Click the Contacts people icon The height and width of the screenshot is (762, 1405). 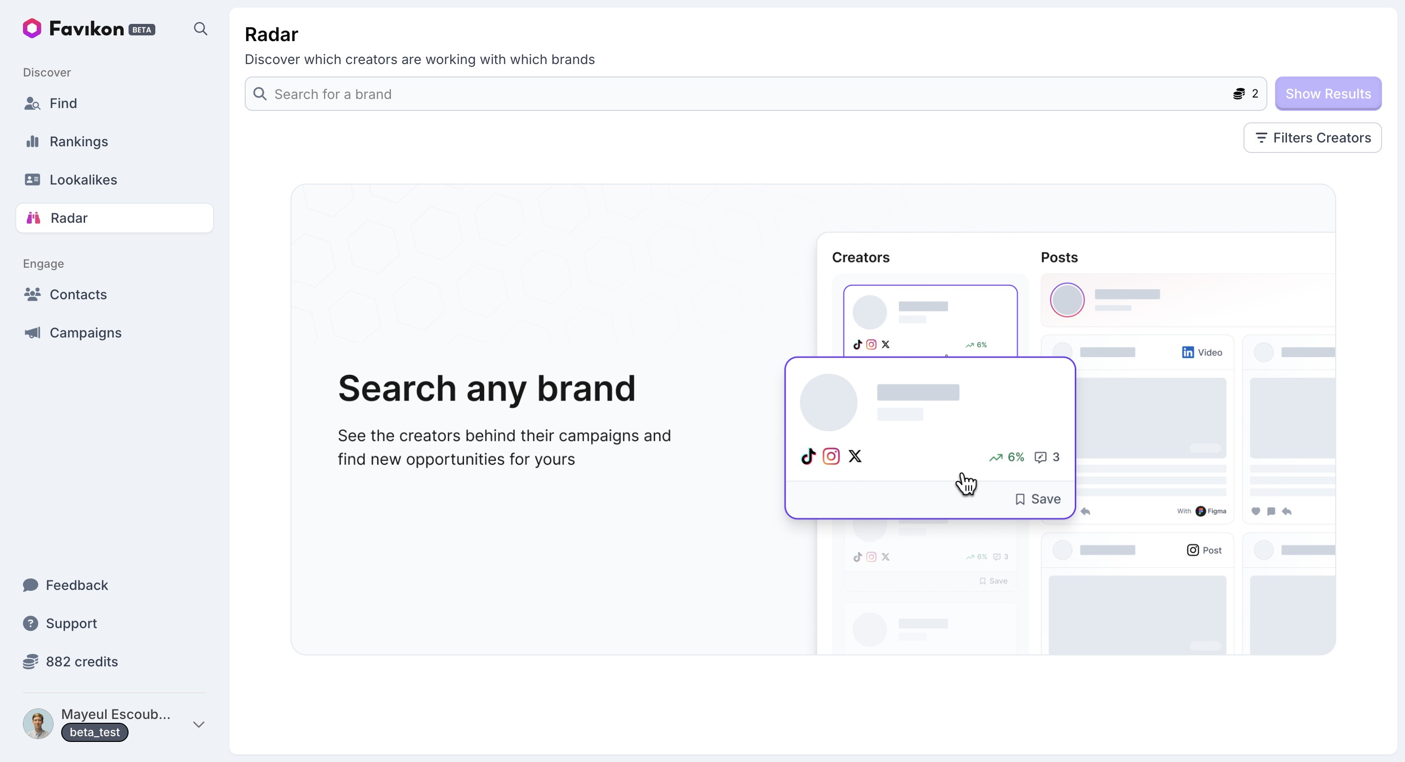tap(32, 294)
